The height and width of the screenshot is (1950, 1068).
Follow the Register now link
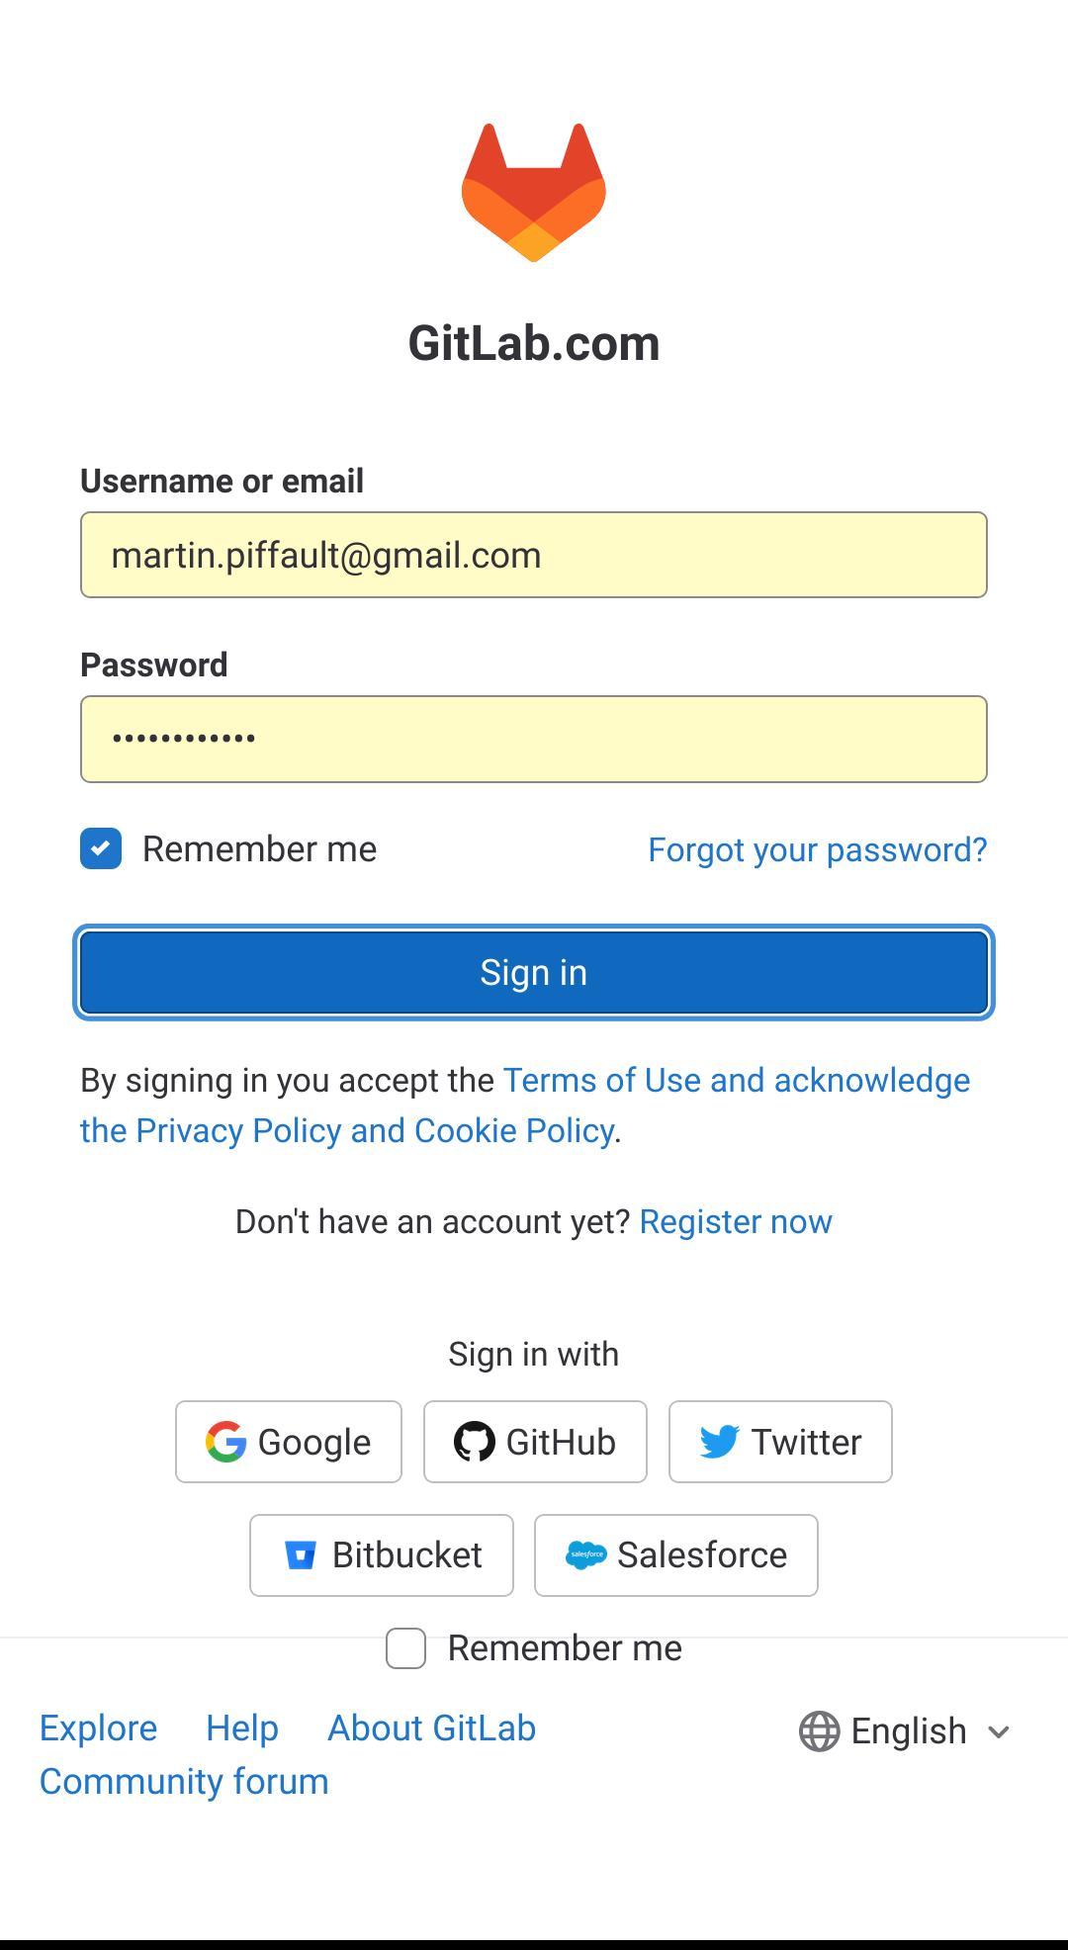click(736, 1220)
